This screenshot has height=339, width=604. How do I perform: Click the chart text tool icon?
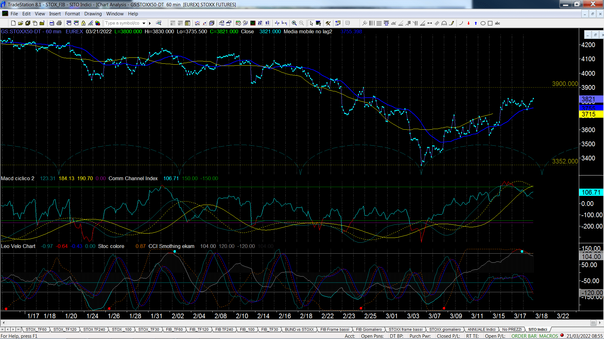(318, 23)
